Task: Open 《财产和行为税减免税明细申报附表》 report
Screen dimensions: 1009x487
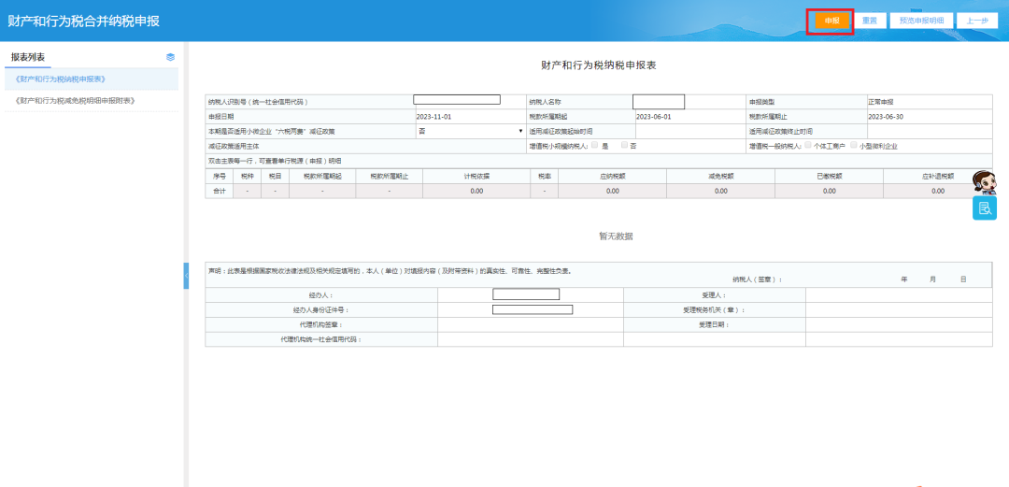Action: click(x=77, y=100)
